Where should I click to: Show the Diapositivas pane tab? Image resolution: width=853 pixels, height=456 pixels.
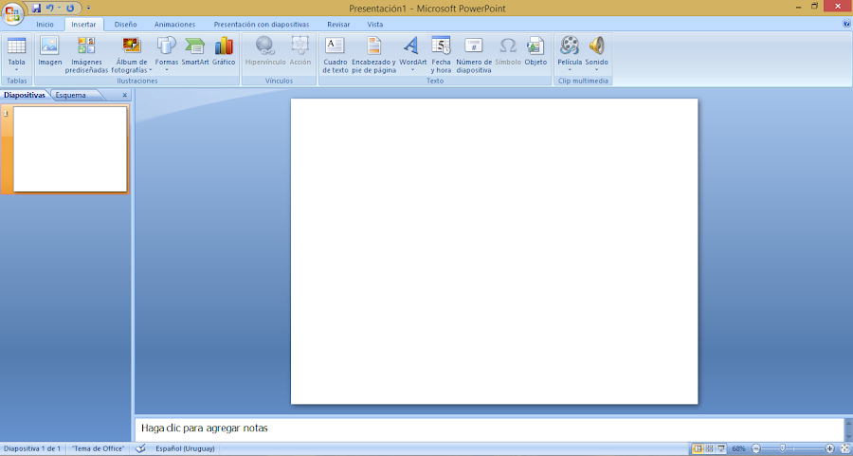point(25,95)
